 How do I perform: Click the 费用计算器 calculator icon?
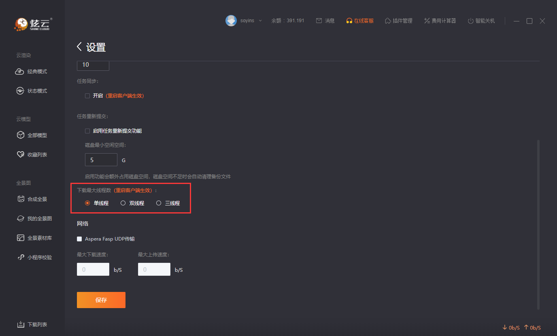click(x=427, y=21)
